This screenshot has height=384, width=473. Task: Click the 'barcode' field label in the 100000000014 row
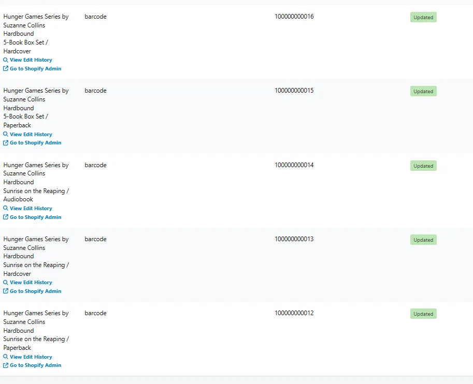pos(95,165)
